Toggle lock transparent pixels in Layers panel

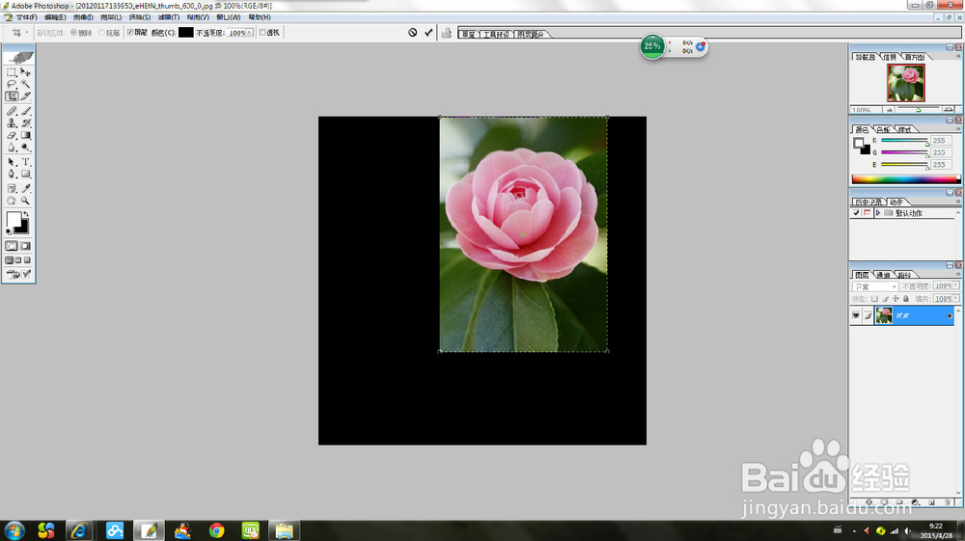click(874, 299)
